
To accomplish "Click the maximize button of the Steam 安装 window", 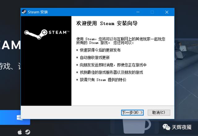I will 152,12.
